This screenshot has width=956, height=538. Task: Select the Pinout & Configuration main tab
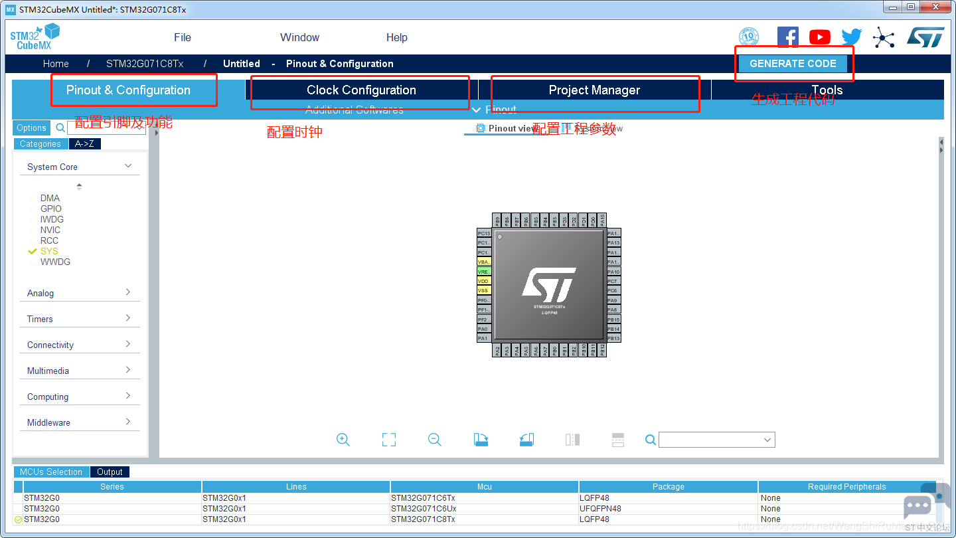pos(128,90)
